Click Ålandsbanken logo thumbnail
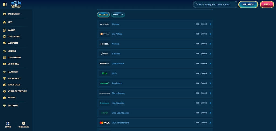This screenshot has width=276, height=131. [x=105, y=93]
